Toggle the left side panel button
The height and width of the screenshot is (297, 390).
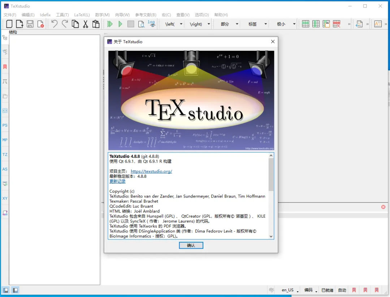6,290
